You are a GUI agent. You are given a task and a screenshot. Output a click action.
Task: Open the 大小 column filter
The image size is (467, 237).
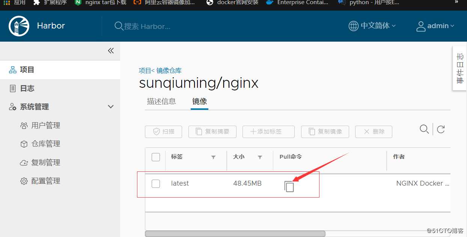pos(260,157)
